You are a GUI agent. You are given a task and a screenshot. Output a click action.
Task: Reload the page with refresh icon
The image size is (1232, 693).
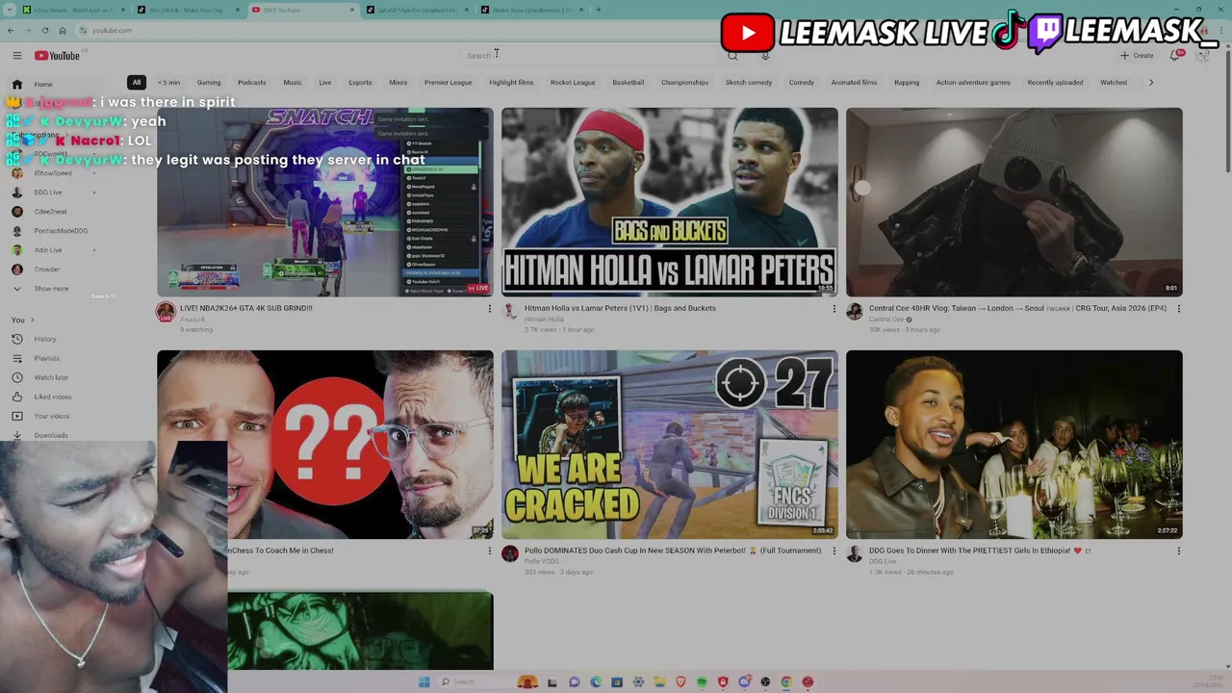tap(45, 30)
